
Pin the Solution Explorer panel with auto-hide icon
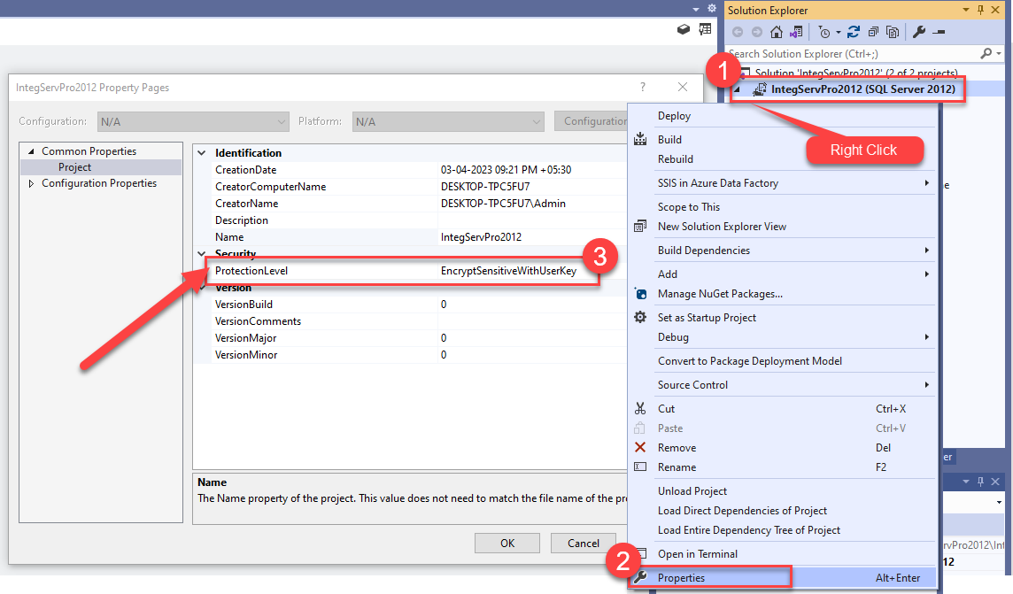click(980, 10)
